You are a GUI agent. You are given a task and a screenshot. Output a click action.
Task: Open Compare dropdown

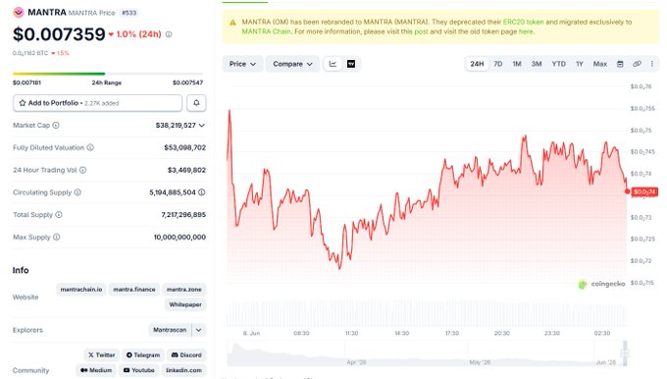point(292,64)
